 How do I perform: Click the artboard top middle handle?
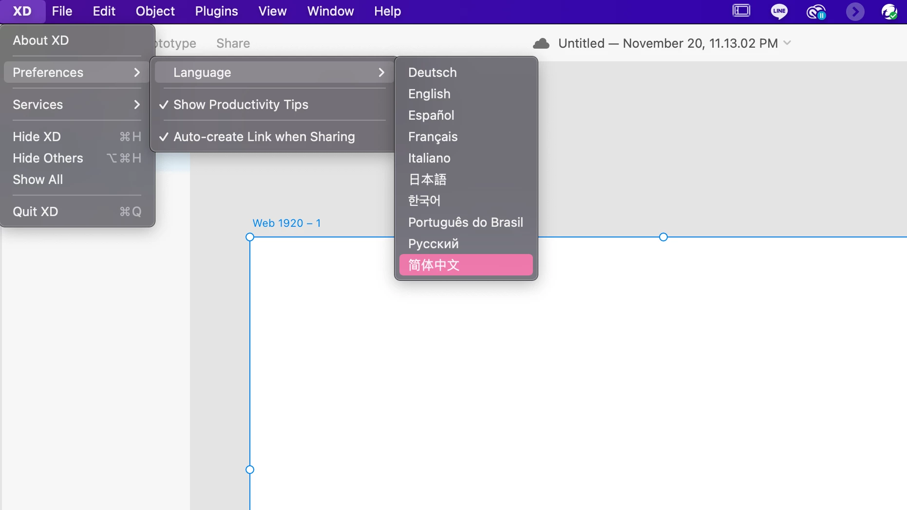(663, 237)
